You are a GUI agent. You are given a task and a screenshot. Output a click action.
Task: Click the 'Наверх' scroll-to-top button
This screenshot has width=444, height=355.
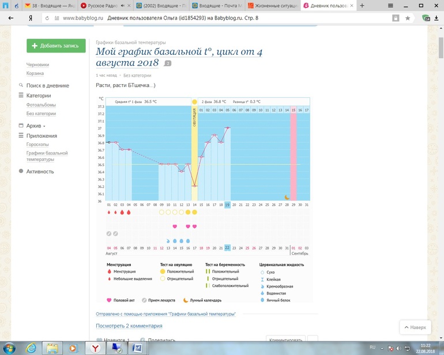click(x=415, y=327)
